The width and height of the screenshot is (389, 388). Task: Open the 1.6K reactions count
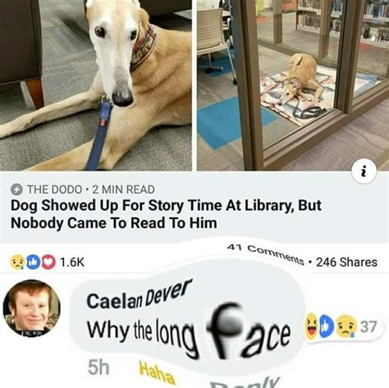point(72,262)
